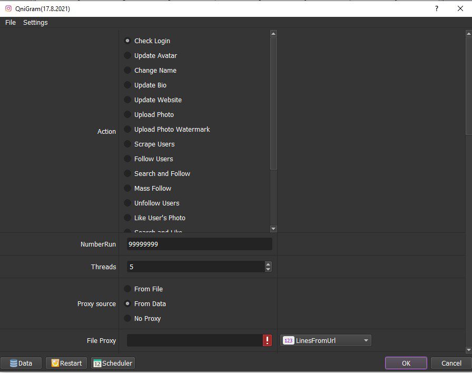Select the Follow Users action

click(x=149, y=159)
